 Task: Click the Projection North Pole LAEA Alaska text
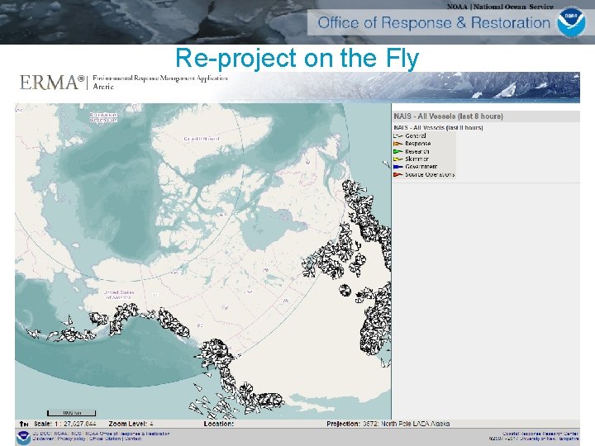(415, 424)
